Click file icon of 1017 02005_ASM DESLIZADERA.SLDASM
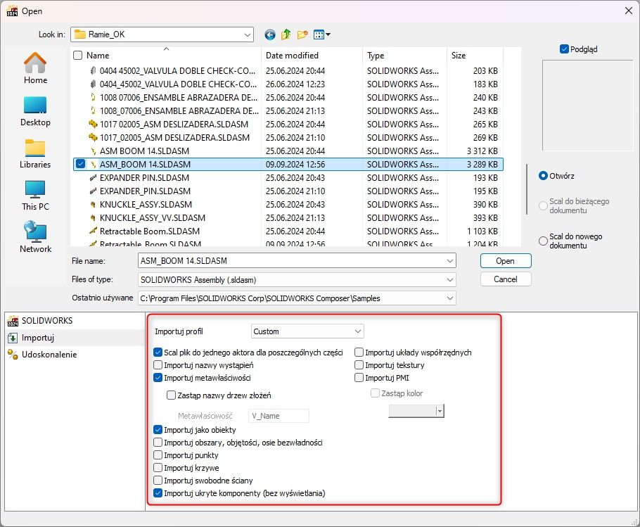 pos(93,124)
